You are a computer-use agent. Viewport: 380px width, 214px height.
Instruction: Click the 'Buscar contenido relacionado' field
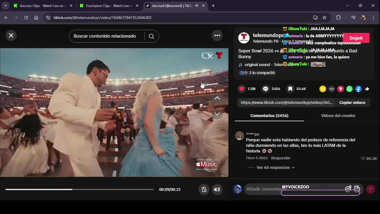[x=105, y=36]
